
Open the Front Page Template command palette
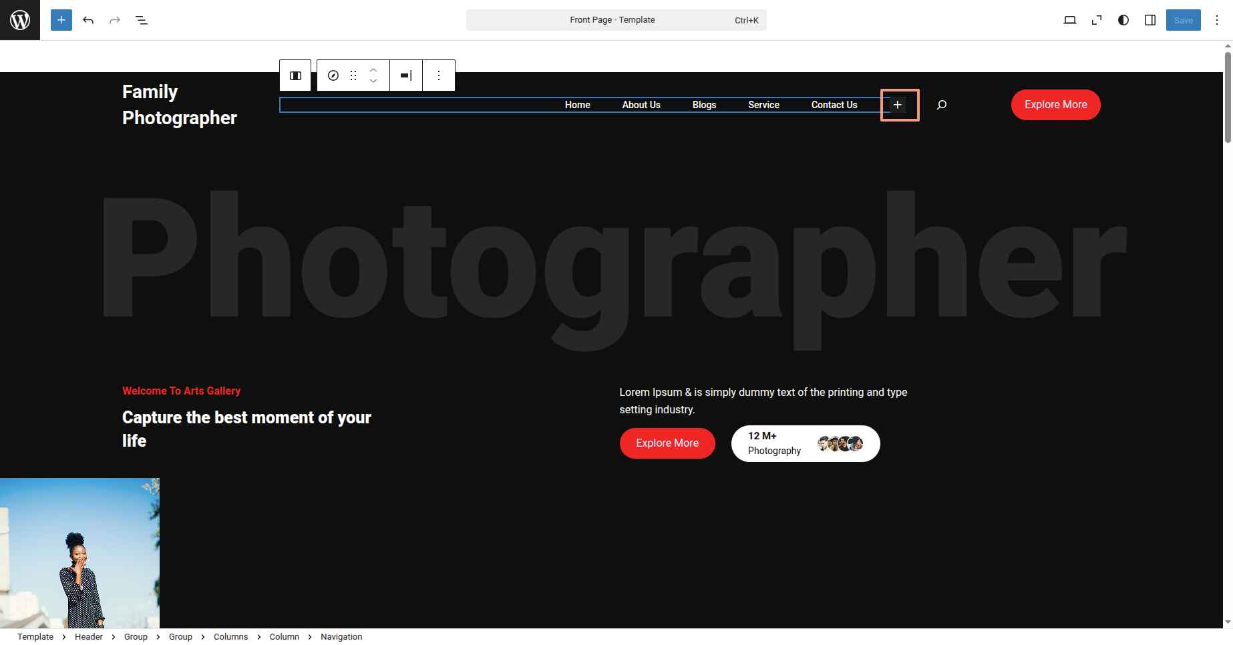tap(616, 20)
